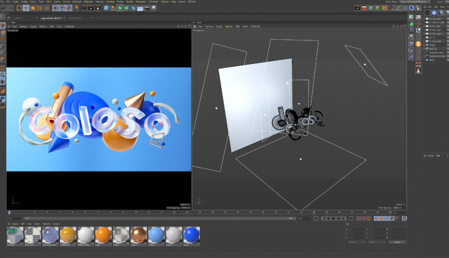Open the Cameras menu in the wireframe viewport

209,26
